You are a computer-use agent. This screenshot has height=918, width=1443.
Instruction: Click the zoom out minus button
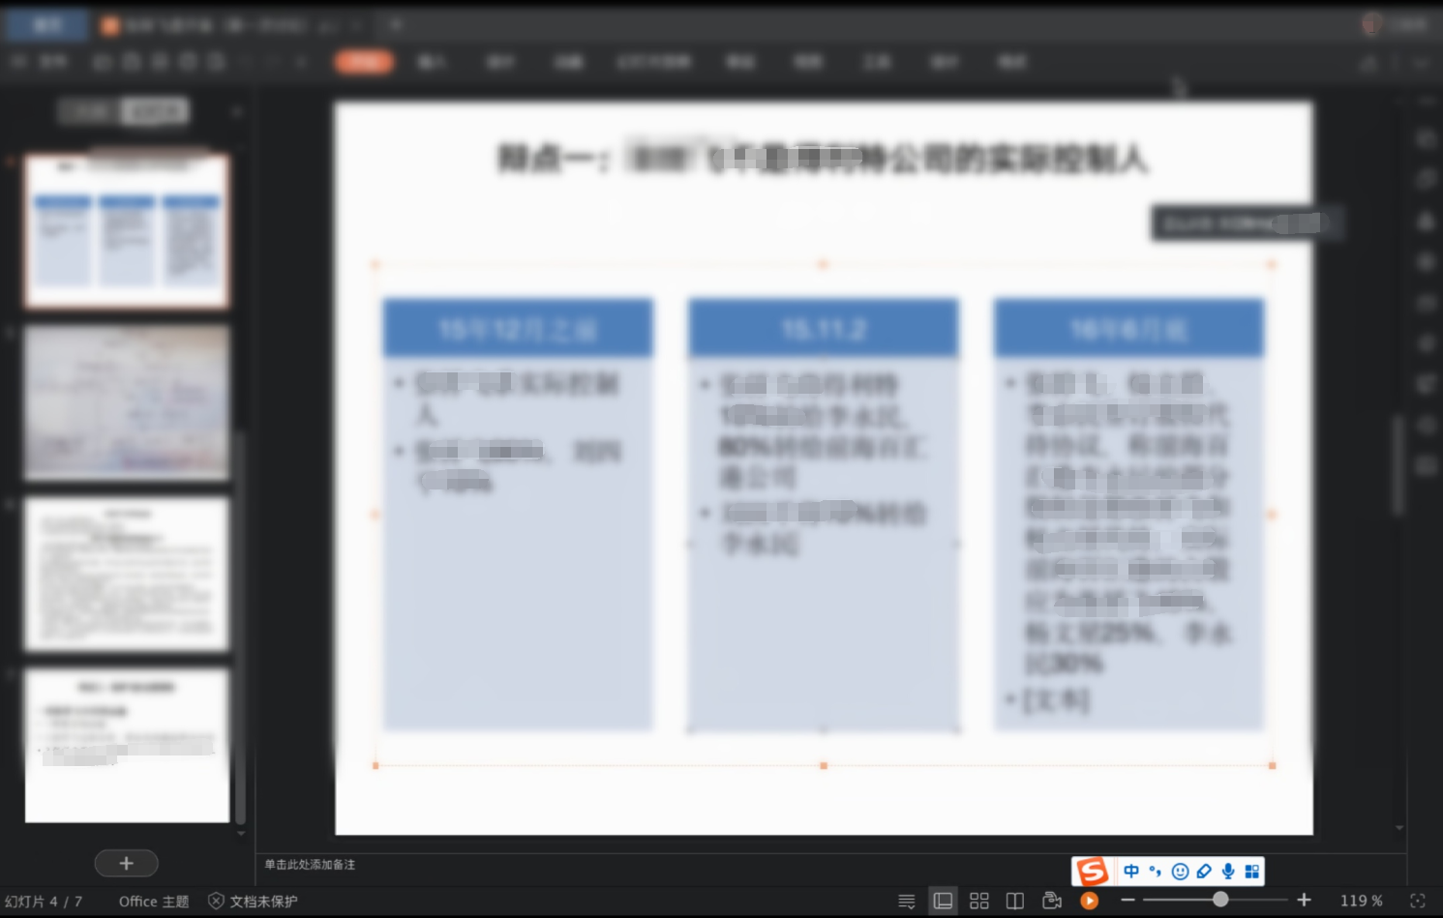coord(1127,901)
